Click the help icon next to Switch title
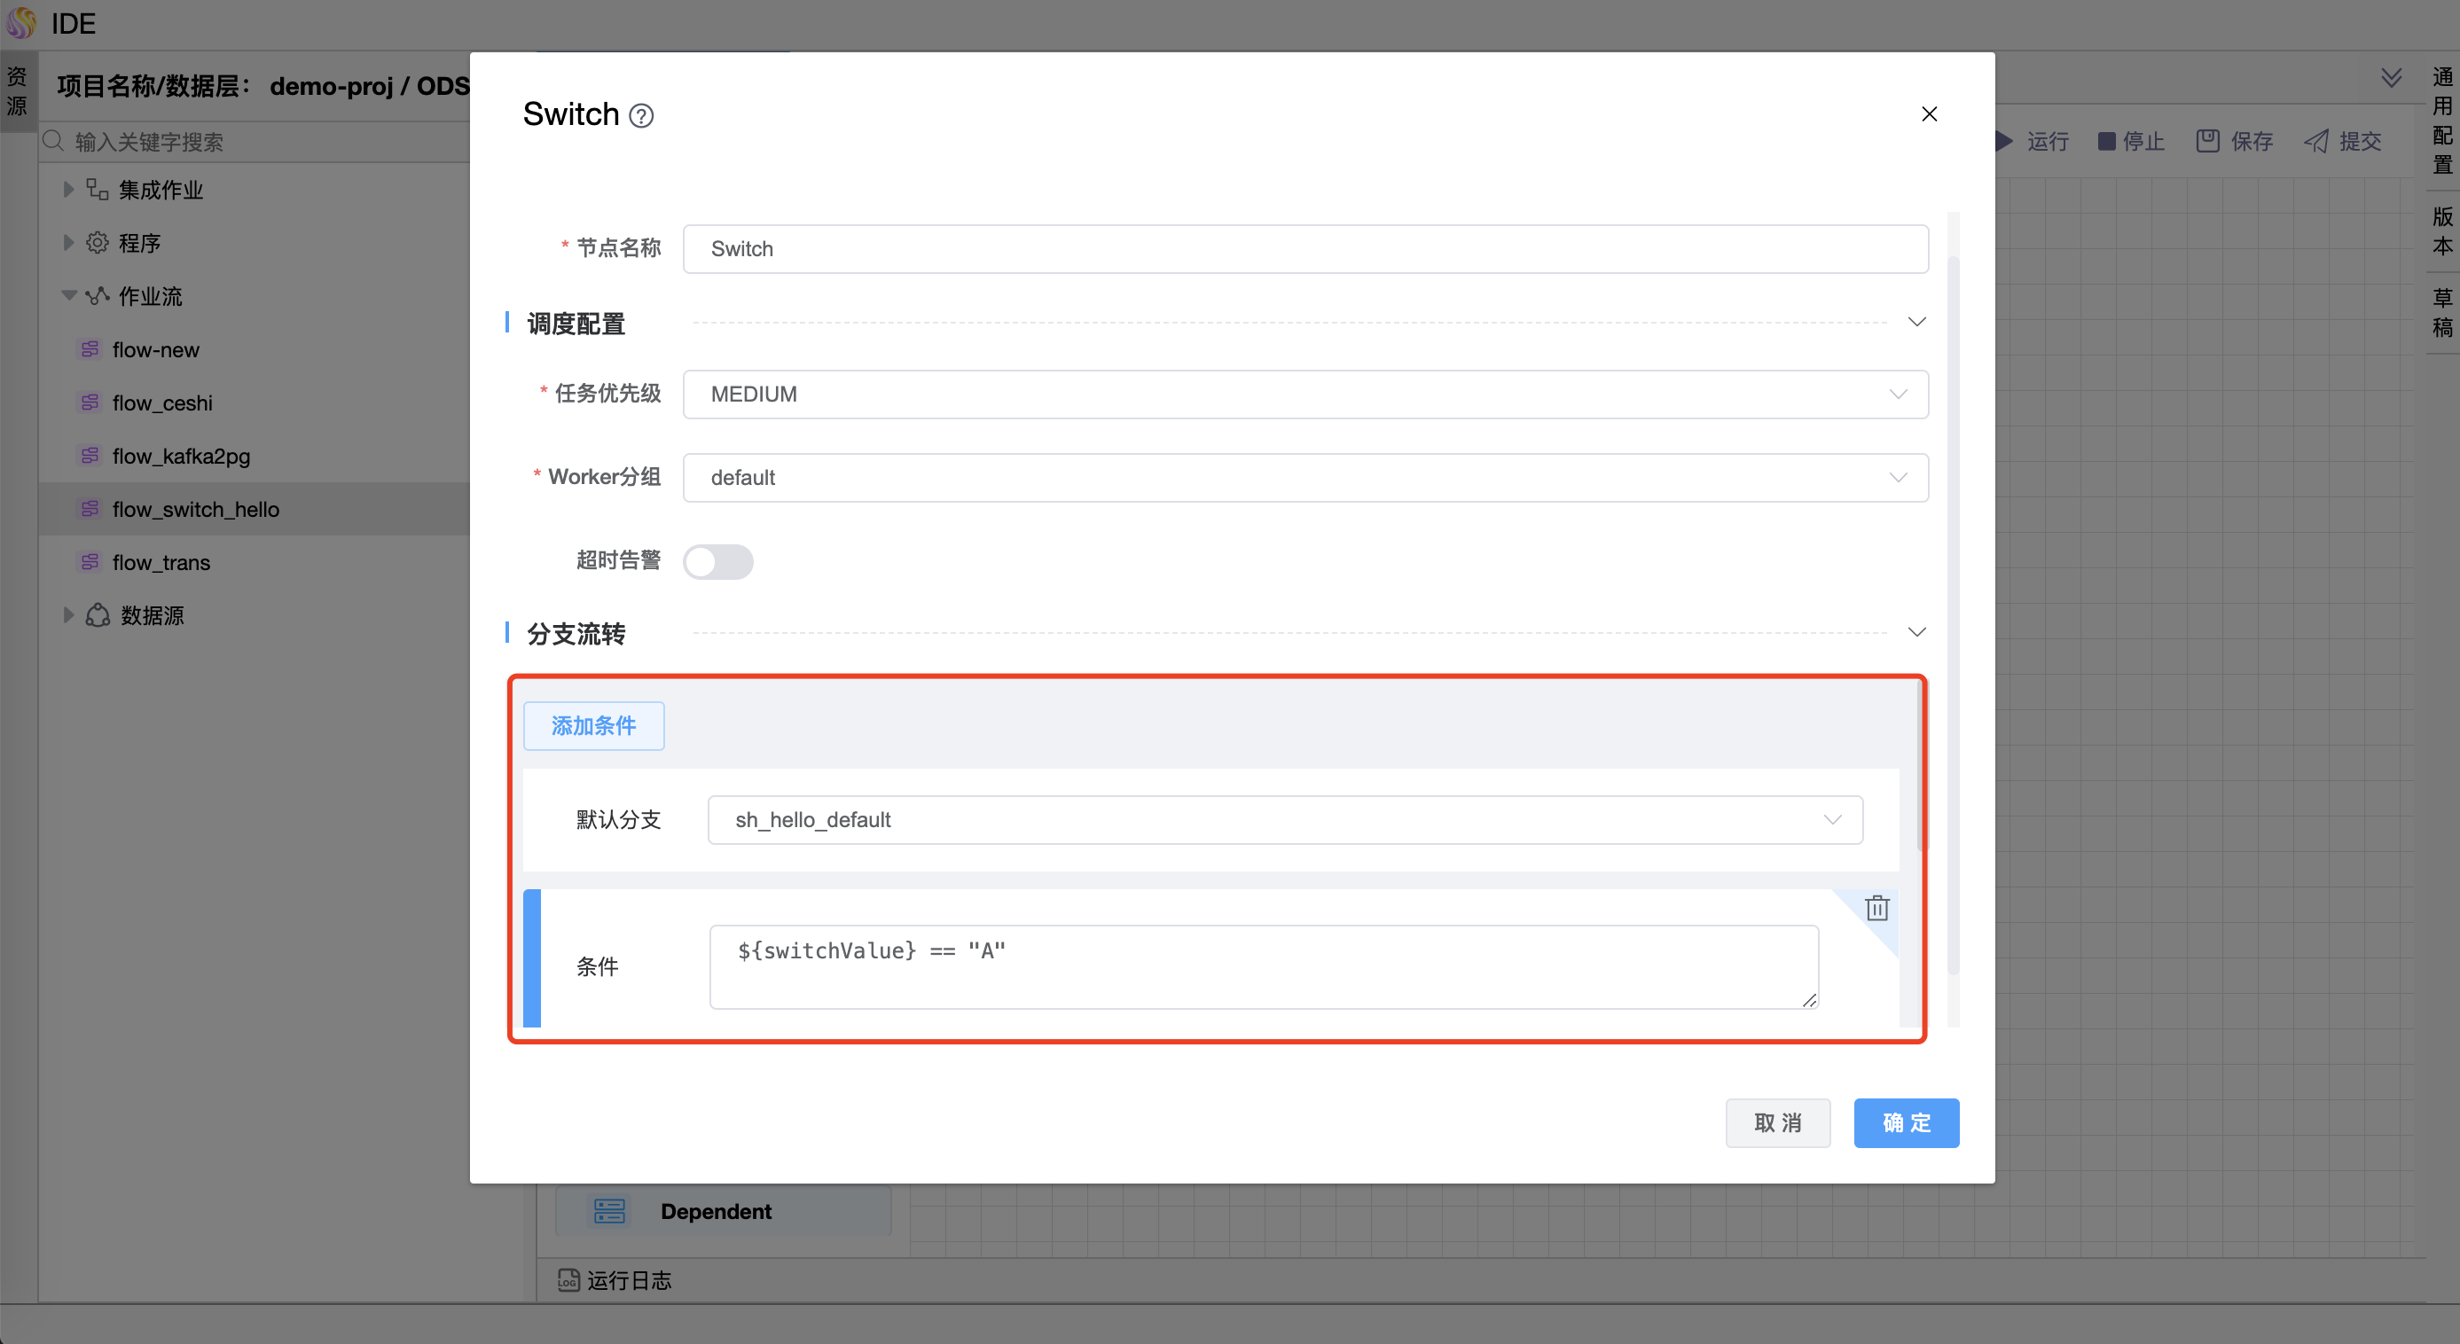2460x1344 pixels. click(642, 115)
